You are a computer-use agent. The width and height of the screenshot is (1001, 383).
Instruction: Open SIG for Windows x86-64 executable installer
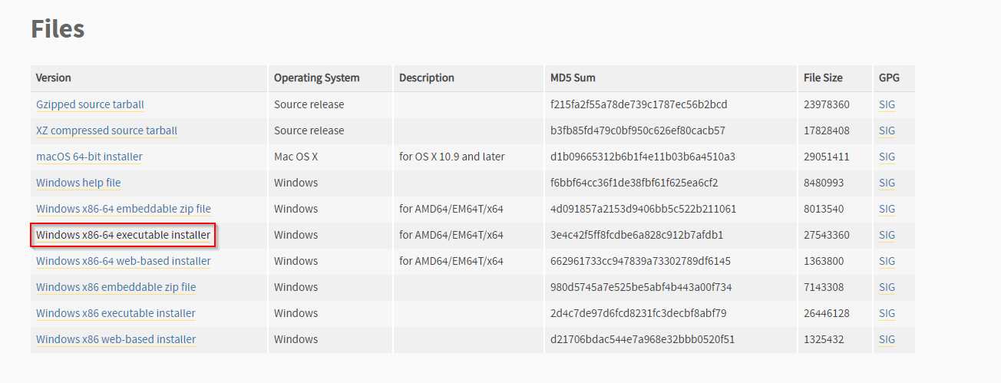click(887, 235)
